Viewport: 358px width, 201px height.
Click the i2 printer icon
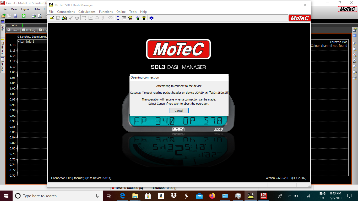34,16
